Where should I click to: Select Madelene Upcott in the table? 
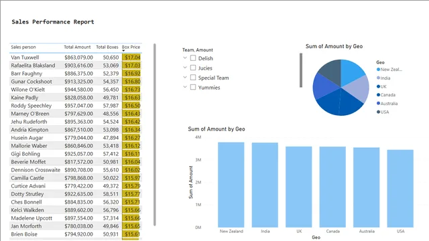(x=32, y=218)
